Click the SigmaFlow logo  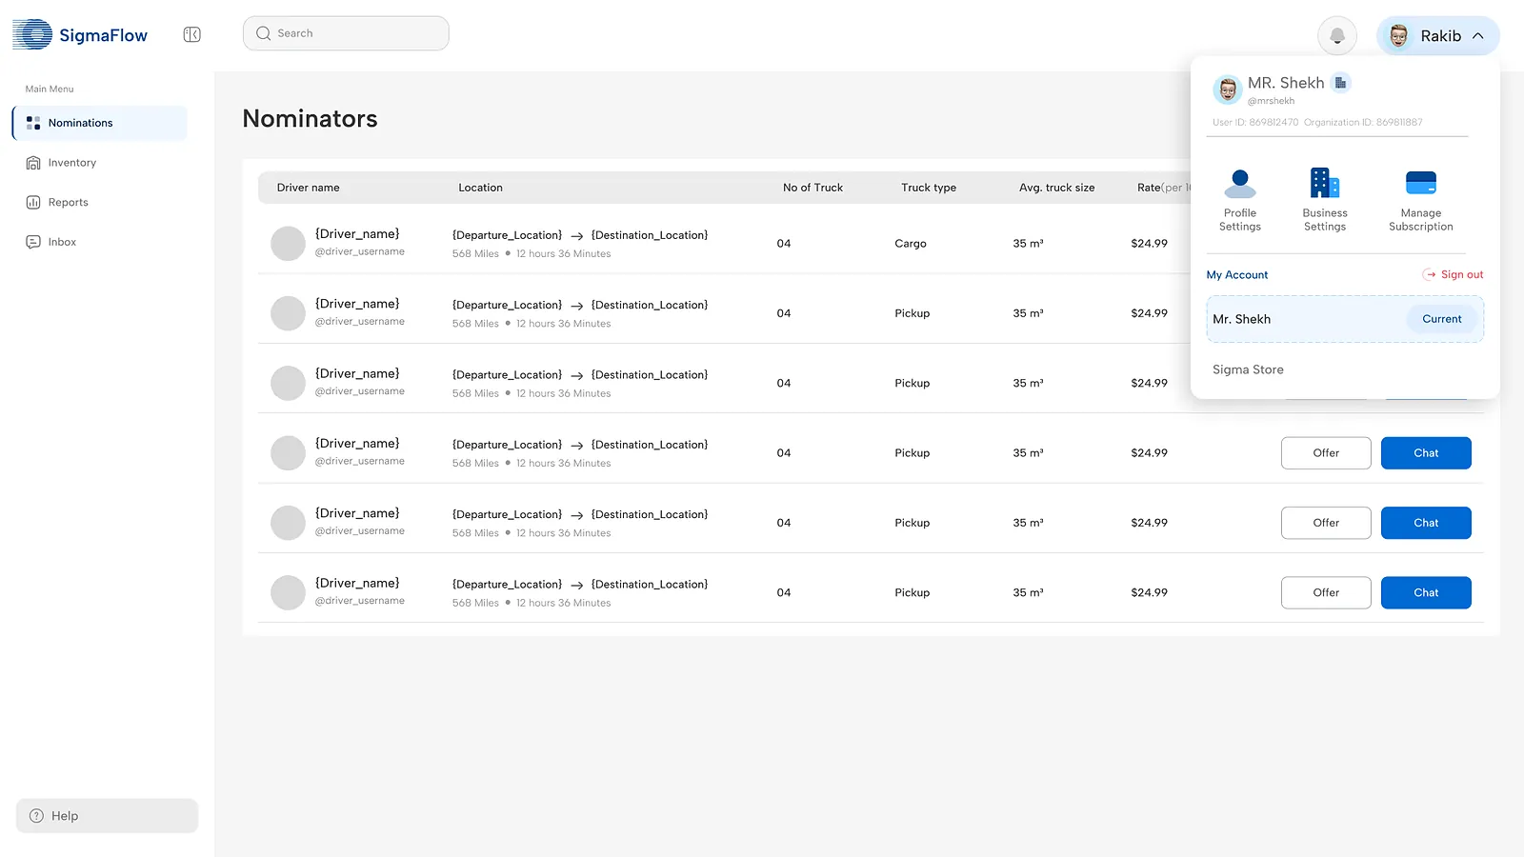[80, 34]
